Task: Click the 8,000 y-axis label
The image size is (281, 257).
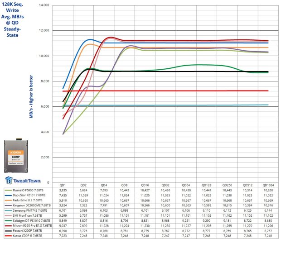Action: pos(45,81)
